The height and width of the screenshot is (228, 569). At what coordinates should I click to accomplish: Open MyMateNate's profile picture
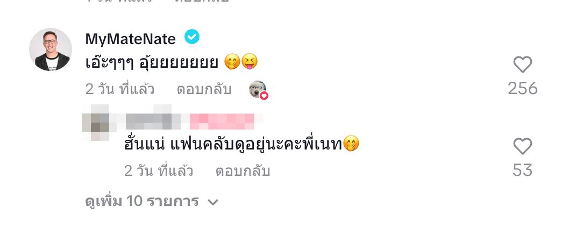pyautogui.click(x=51, y=49)
